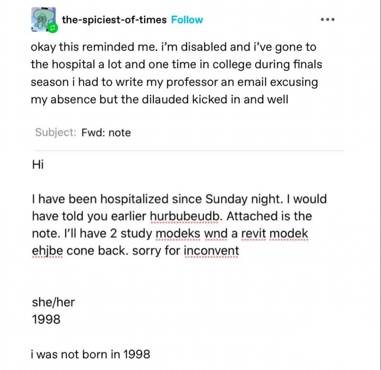Click the misspelled word hurbubeudb
This screenshot has height=370, width=381.
[x=185, y=216]
